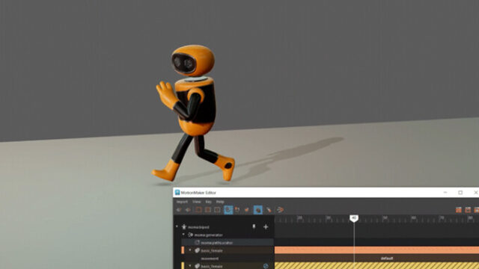This screenshot has width=479, height=269.
Task: Click the orange color swatch beside basic_female
Action: tap(183, 250)
